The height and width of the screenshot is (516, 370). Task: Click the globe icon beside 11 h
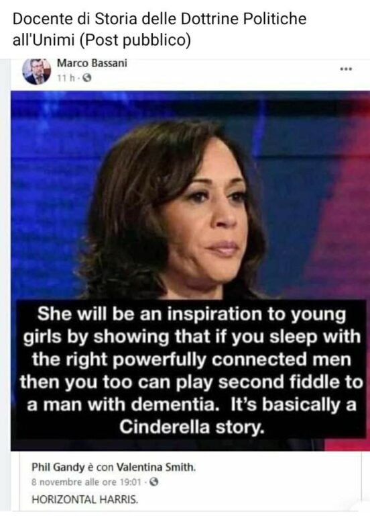click(86, 79)
